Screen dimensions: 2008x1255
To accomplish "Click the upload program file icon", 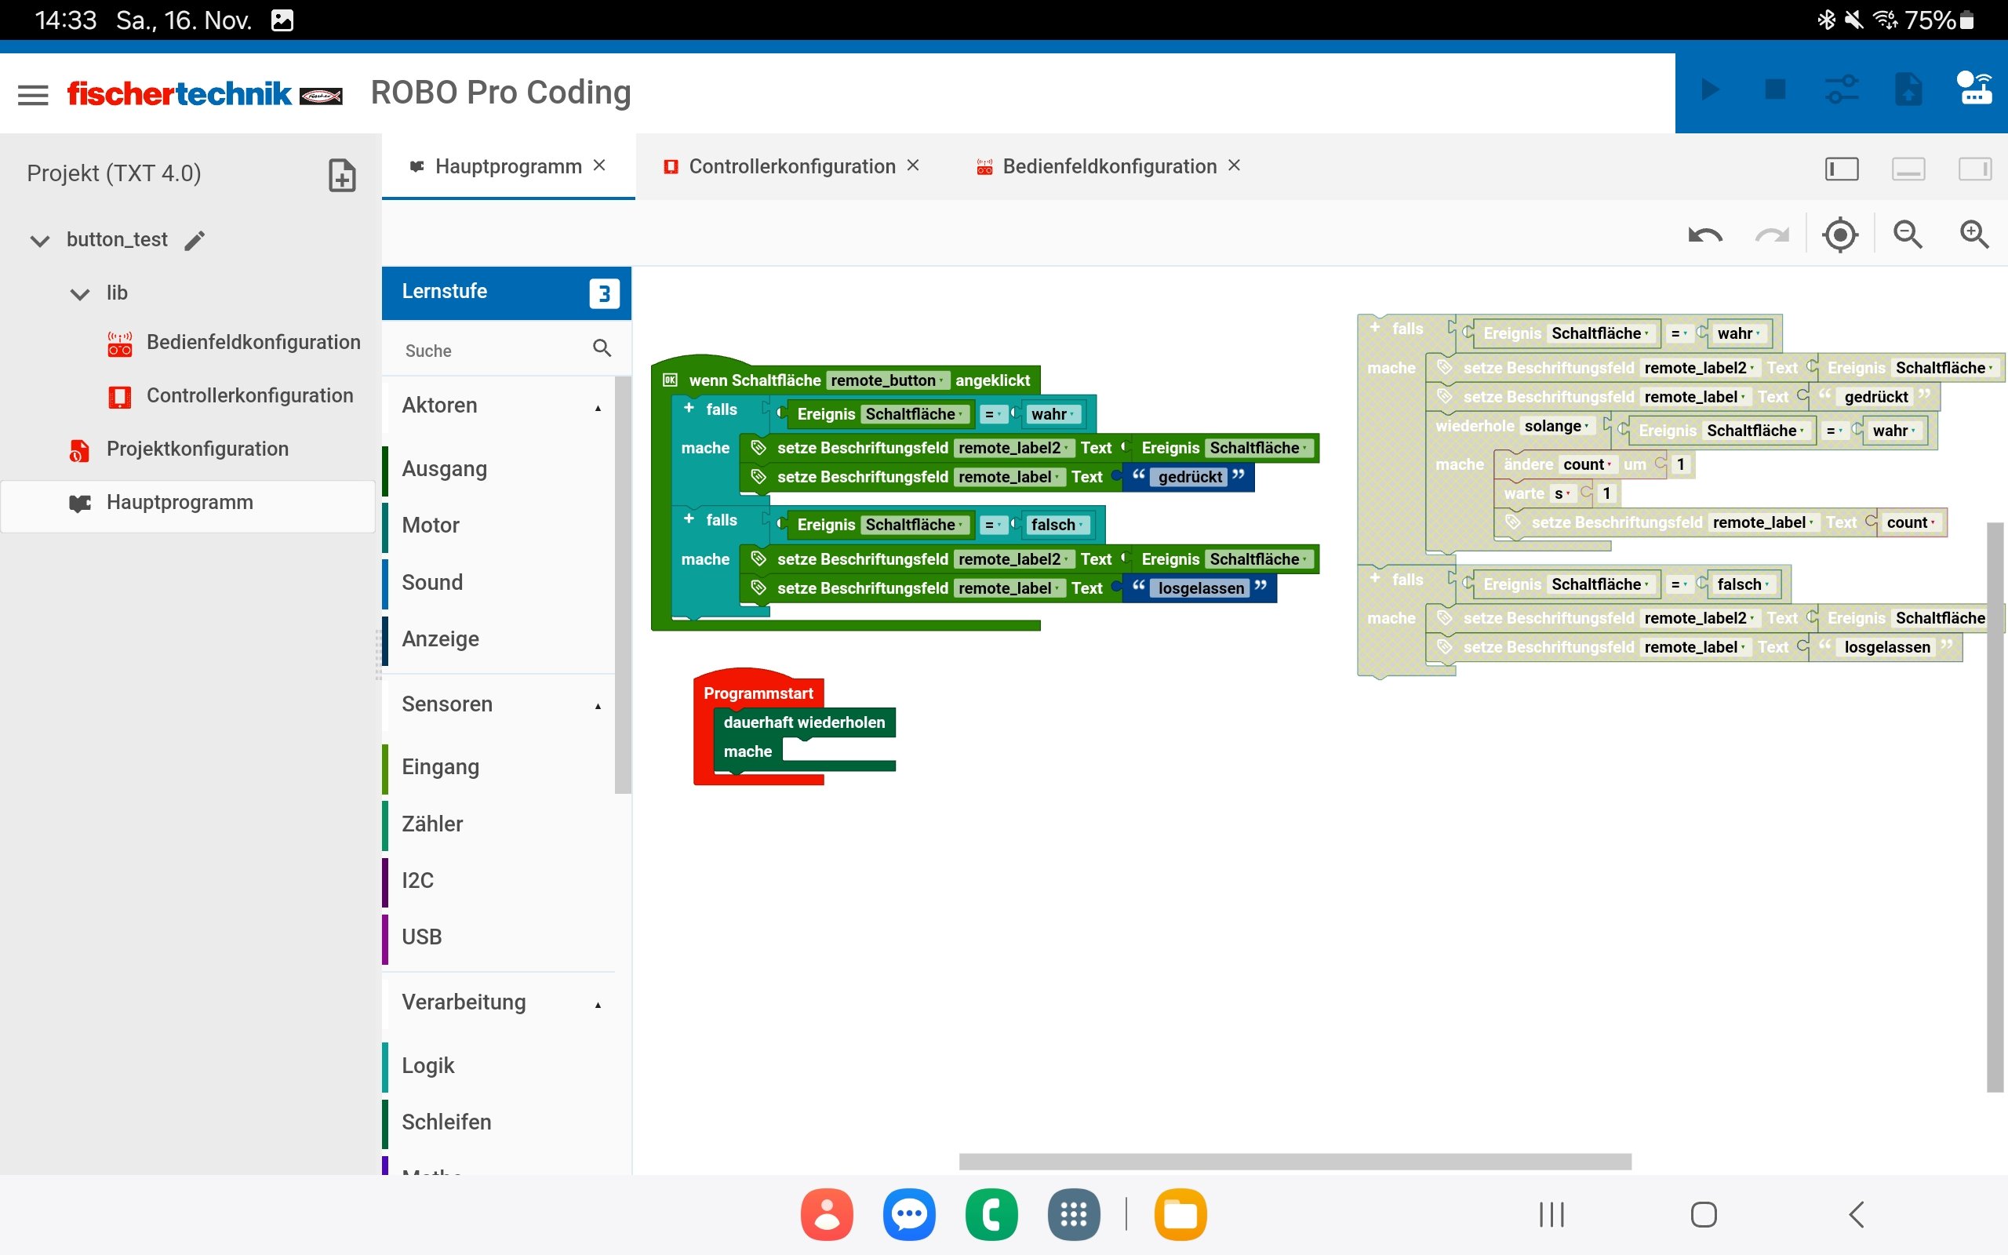I will pyautogui.click(x=1908, y=89).
